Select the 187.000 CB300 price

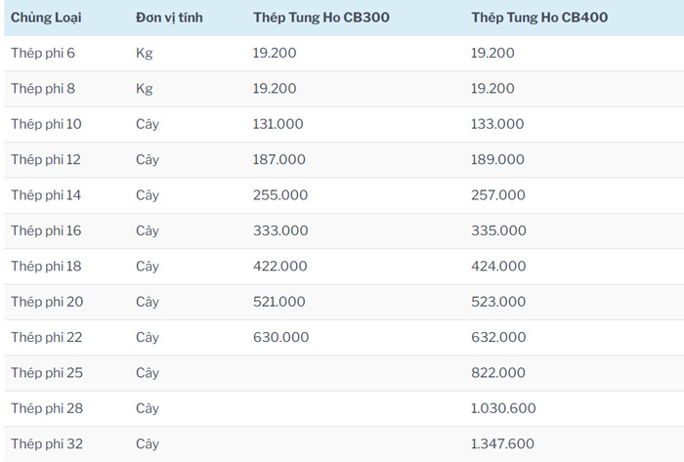[279, 159]
